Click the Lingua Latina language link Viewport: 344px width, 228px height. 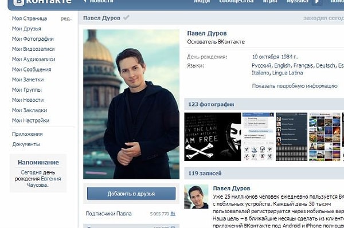click(287, 73)
